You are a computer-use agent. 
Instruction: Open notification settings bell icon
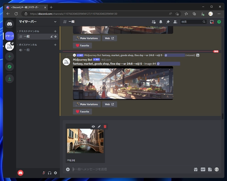coord(161,22)
